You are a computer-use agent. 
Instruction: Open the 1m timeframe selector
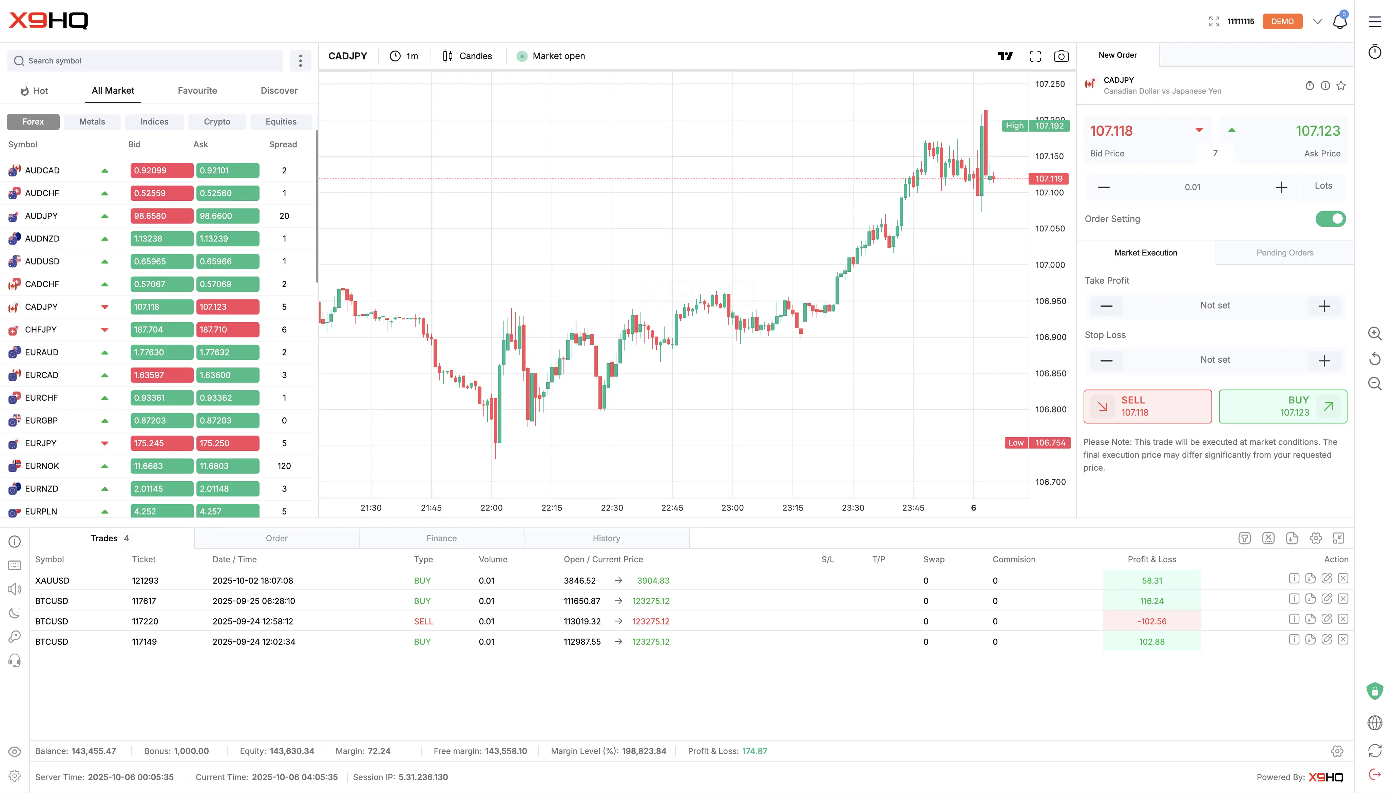click(x=404, y=56)
